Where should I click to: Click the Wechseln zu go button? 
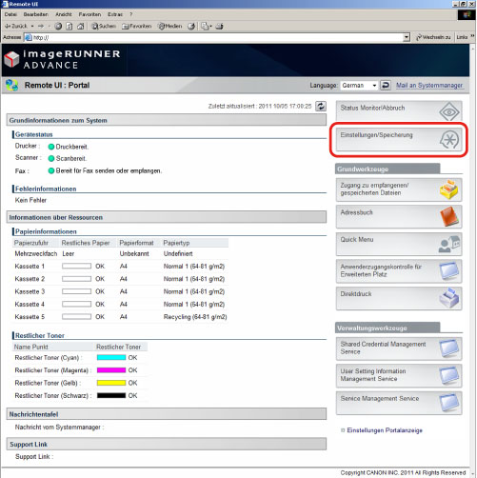(x=433, y=37)
